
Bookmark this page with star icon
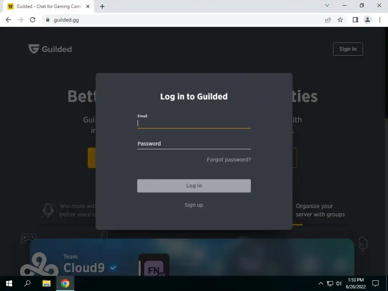tap(340, 20)
